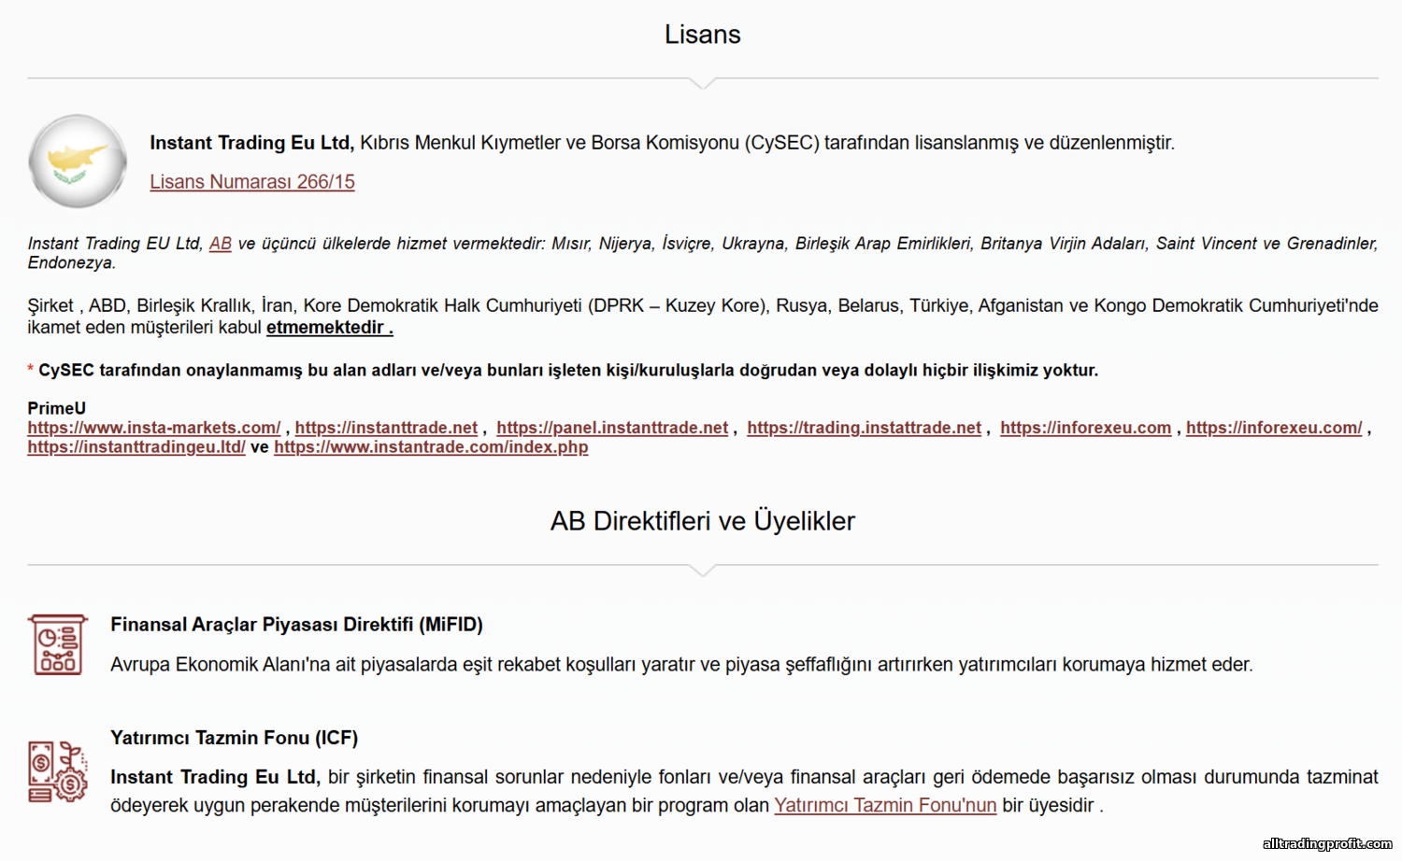Viewport: 1402px width, 861px height.
Task: Click the Investor Compensation Fund money icon
Action: (57, 771)
